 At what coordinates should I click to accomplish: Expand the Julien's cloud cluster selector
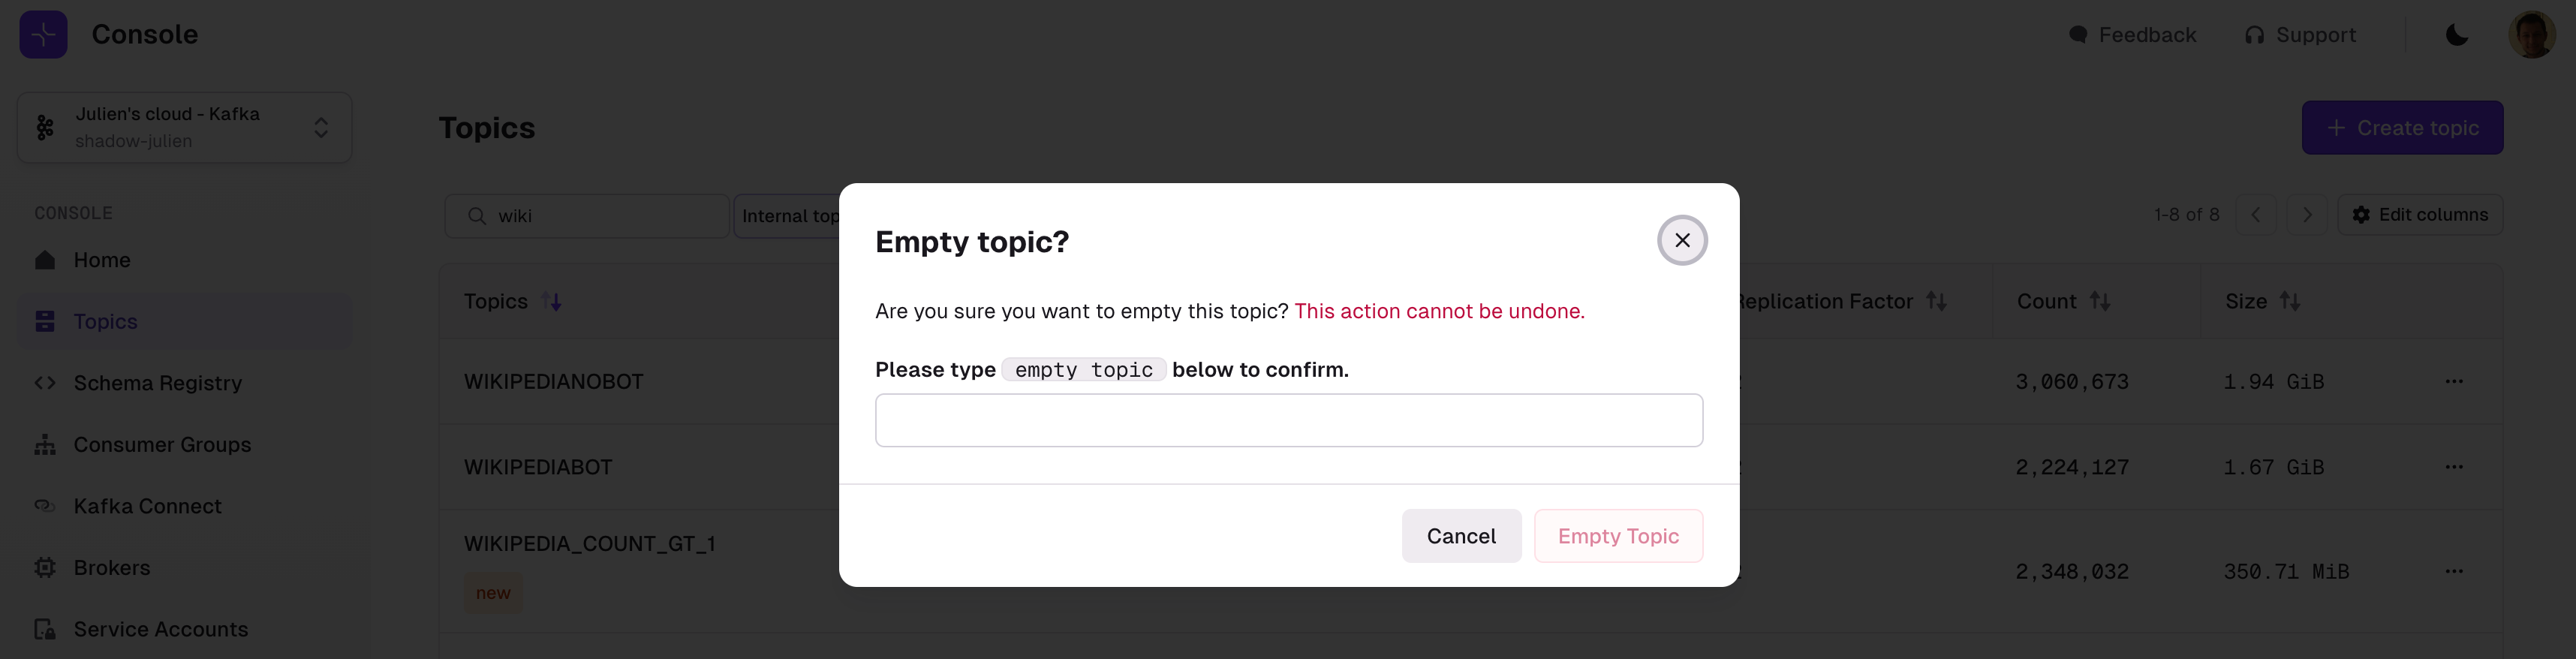point(185,128)
